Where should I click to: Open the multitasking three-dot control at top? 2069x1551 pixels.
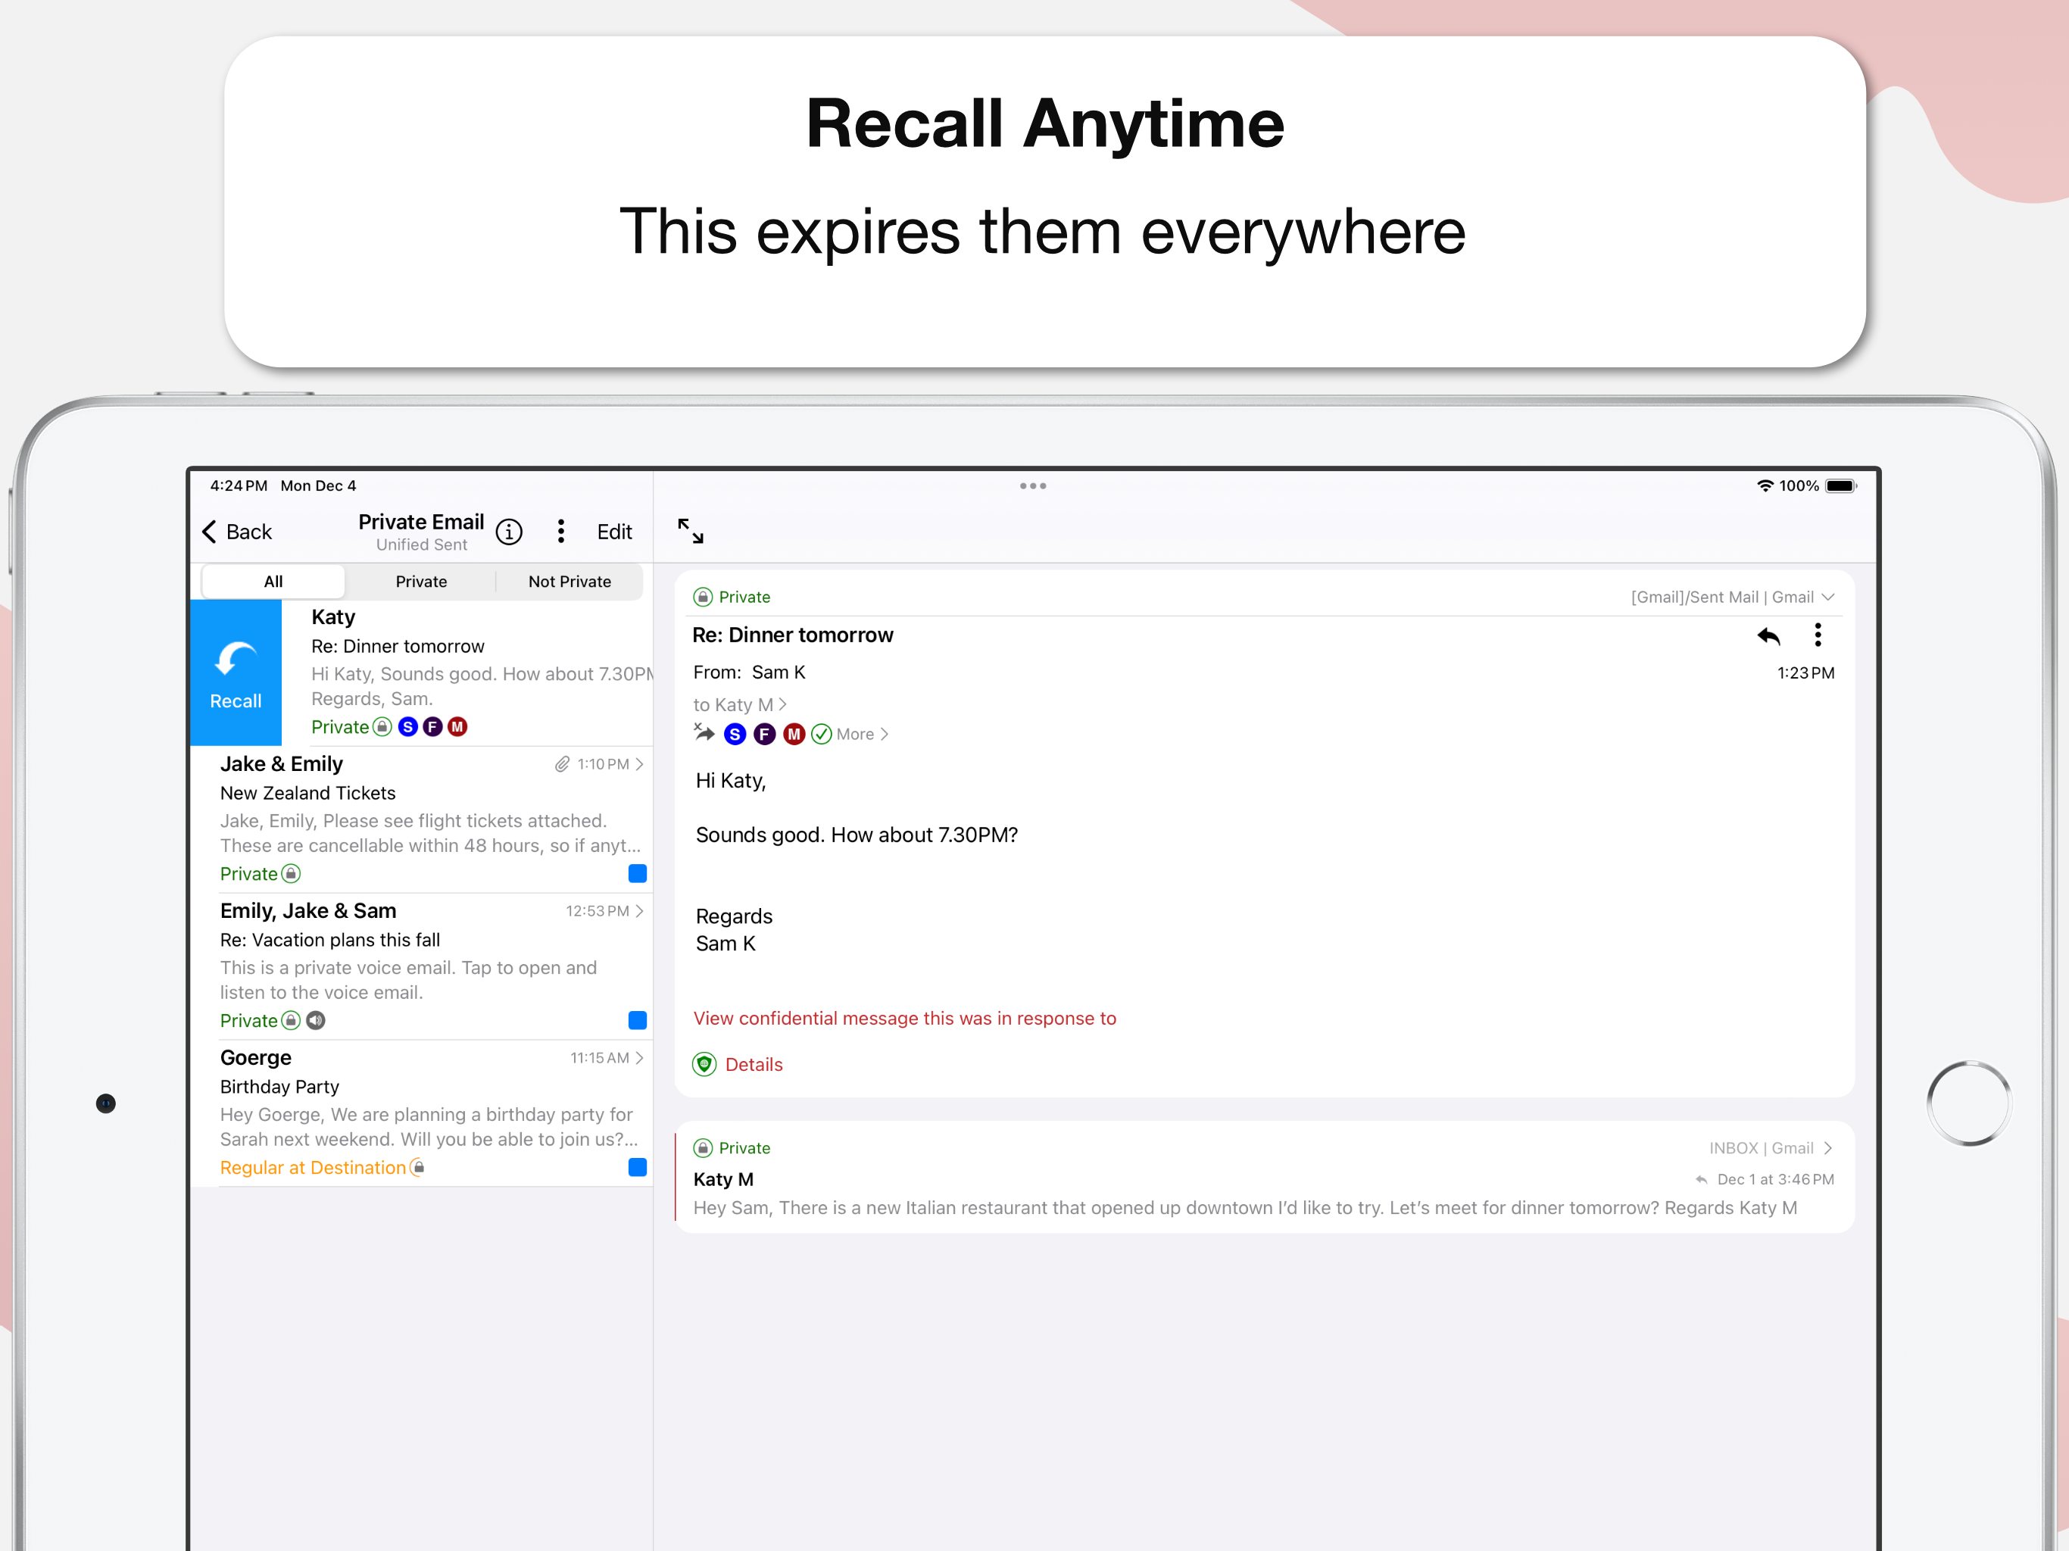point(1033,485)
